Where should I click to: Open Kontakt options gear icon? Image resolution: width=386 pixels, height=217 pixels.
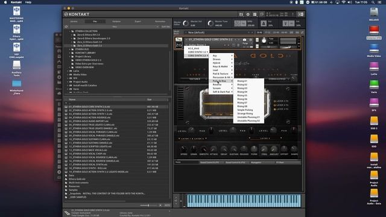coord(248,14)
